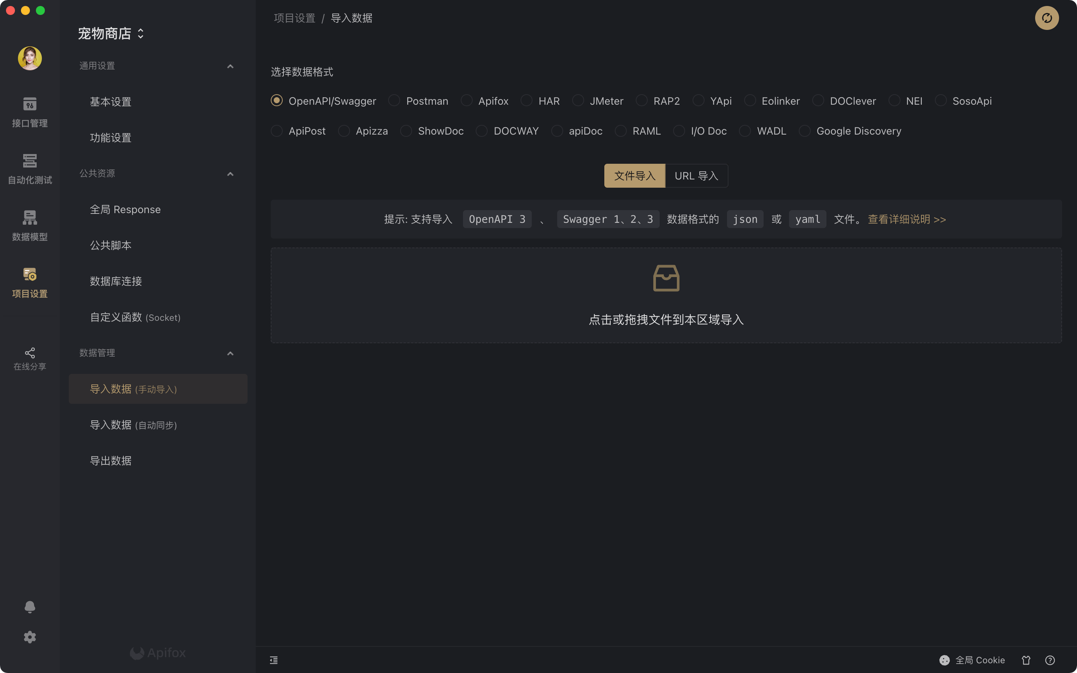
Task: Open 导入数据 (自动同步) menu item
Action: pos(134,425)
